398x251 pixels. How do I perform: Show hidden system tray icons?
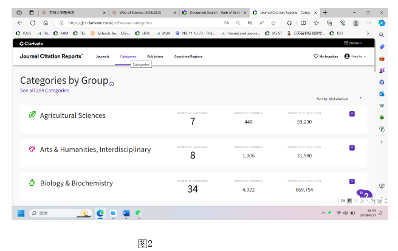coord(323,213)
